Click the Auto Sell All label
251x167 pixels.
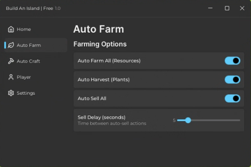92,99
